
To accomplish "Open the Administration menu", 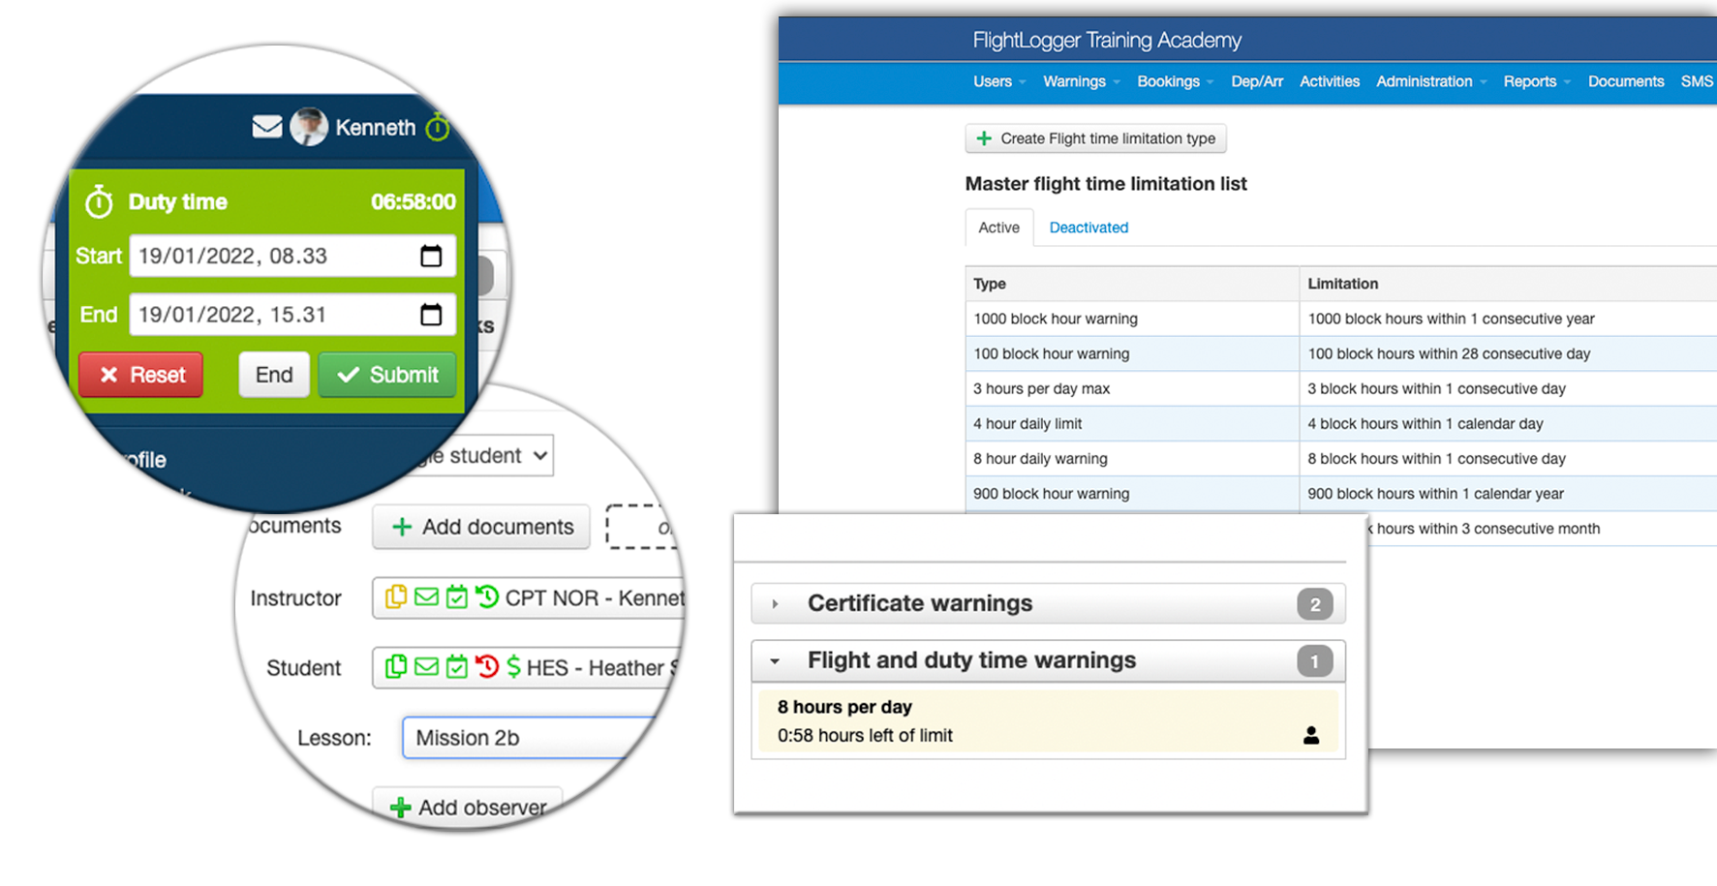I will (x=1431, y=81).
